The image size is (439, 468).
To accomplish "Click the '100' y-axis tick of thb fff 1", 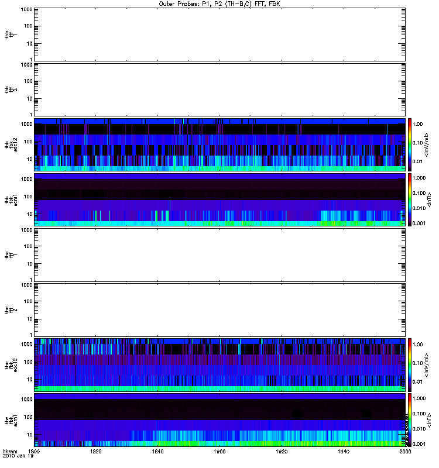I will click(x=28, y=26).
